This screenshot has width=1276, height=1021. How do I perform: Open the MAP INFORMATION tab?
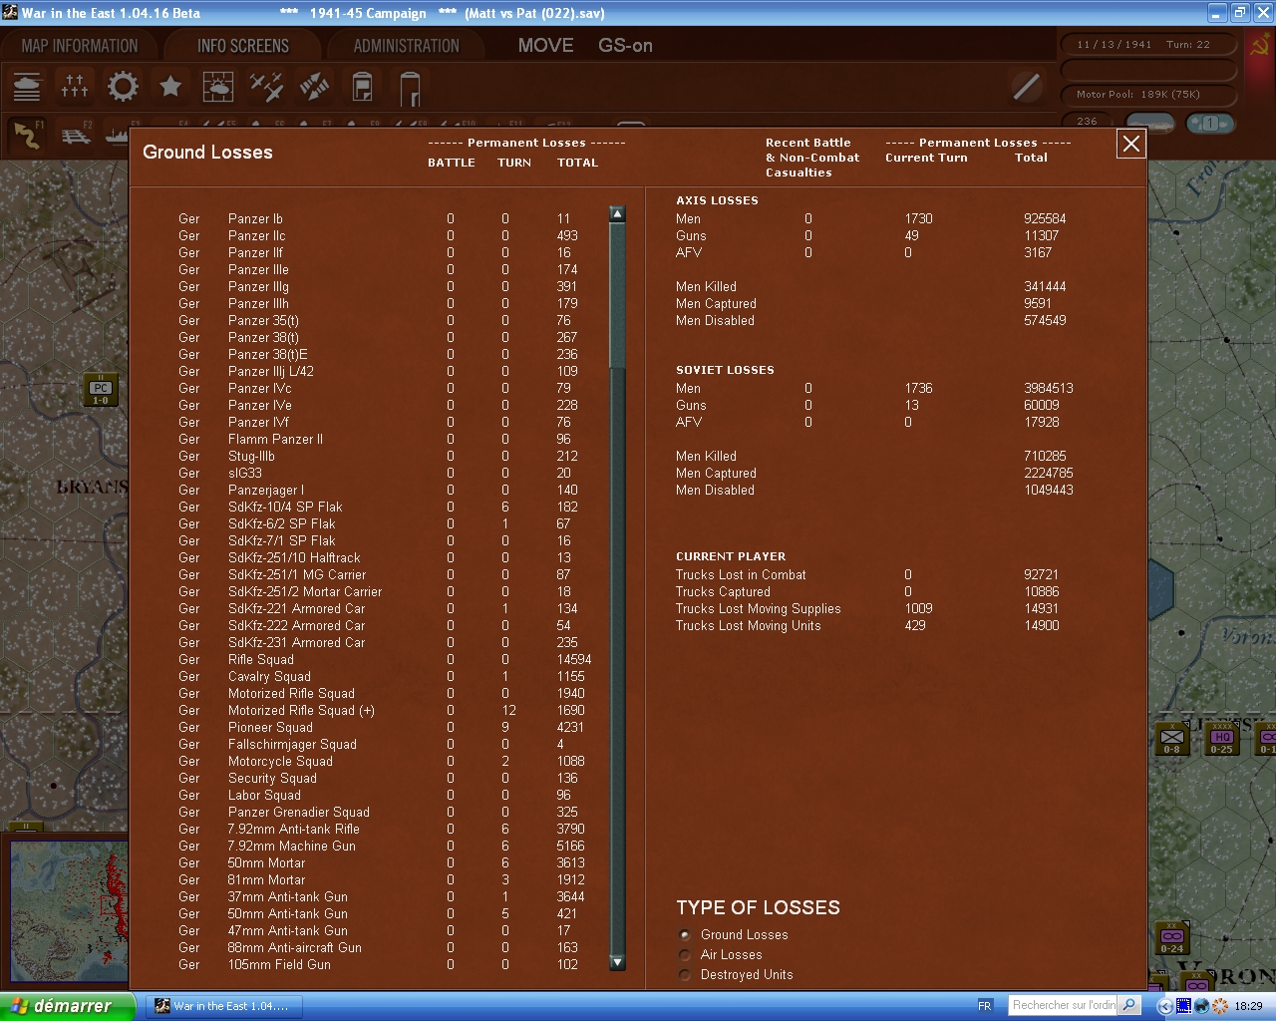click(x=80, y=46)
